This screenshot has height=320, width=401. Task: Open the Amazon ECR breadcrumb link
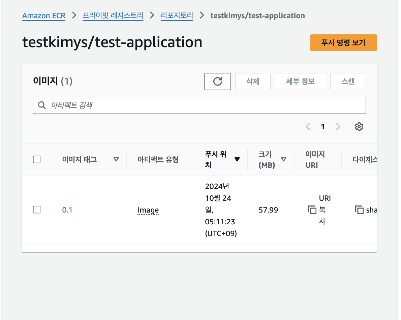44,15
